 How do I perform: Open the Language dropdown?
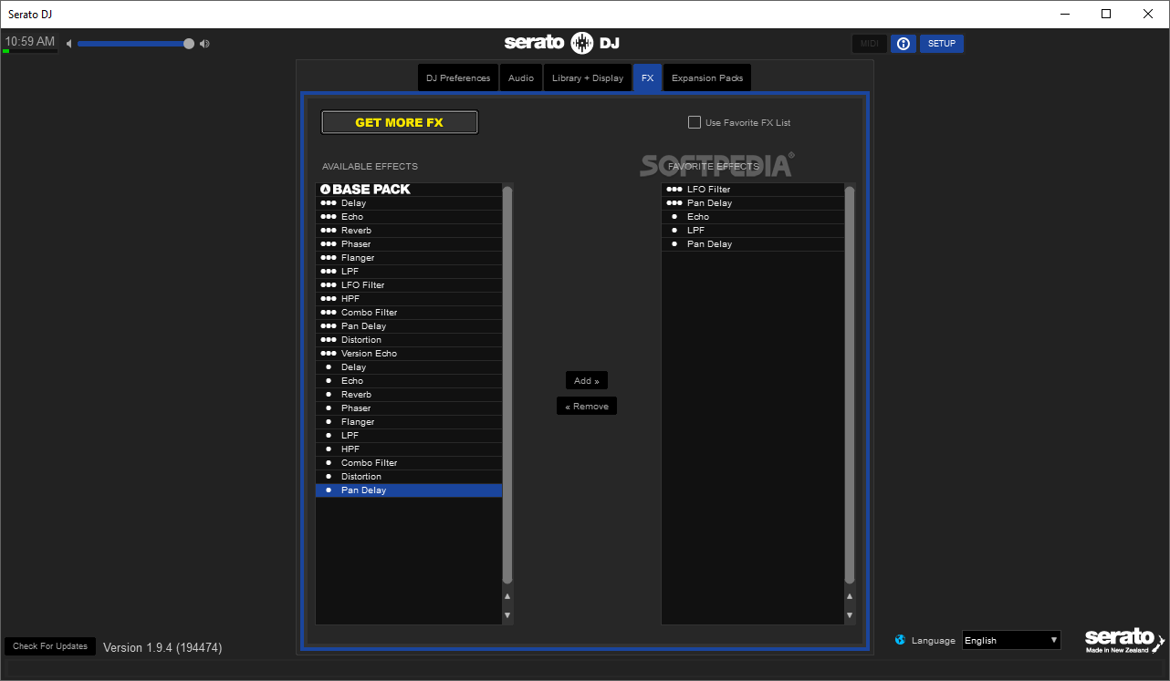1011,640
